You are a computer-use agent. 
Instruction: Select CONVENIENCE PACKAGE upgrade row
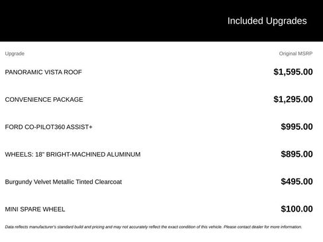159,99
